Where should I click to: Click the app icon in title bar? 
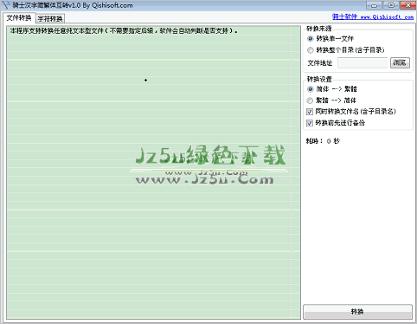[x=6, y=5]
